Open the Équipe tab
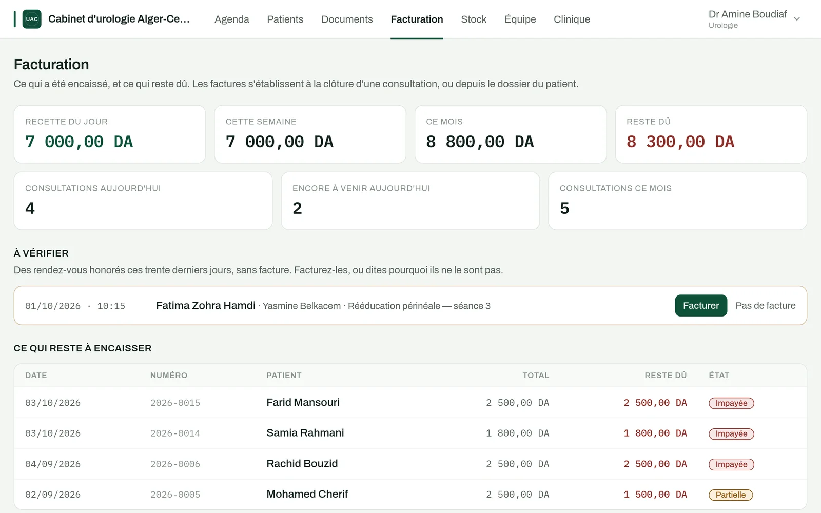Screen dimensions: 821x513 pyautogui.click(x=520, y=19)
